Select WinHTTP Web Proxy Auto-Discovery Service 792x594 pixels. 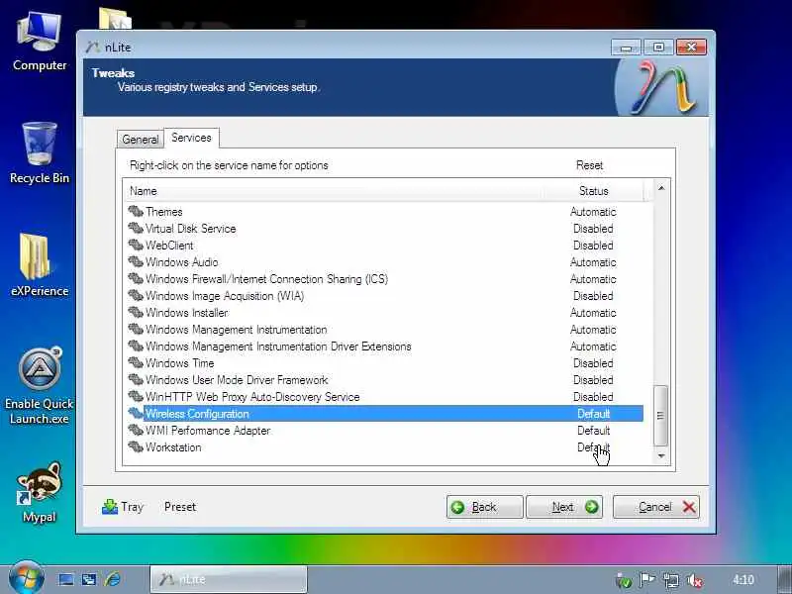[x=385, y=397]
